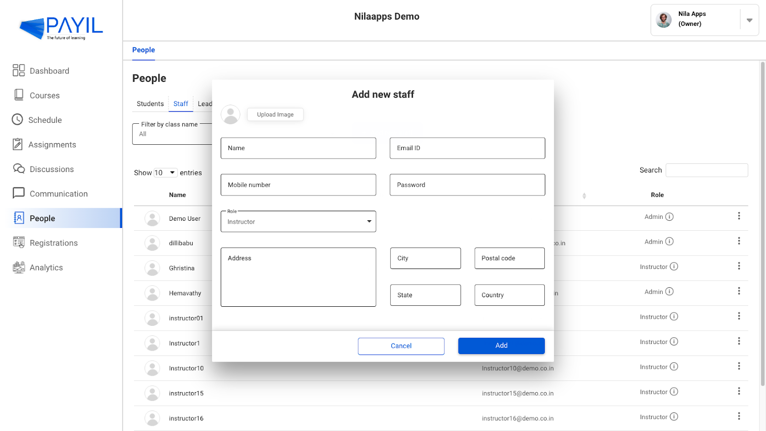The width and height of the screenshot is (766, 431).
Task: Focus the Postal code field
Action: click(x=509, y=258)
